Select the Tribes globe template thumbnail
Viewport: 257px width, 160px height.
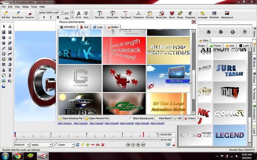(80, 104)
